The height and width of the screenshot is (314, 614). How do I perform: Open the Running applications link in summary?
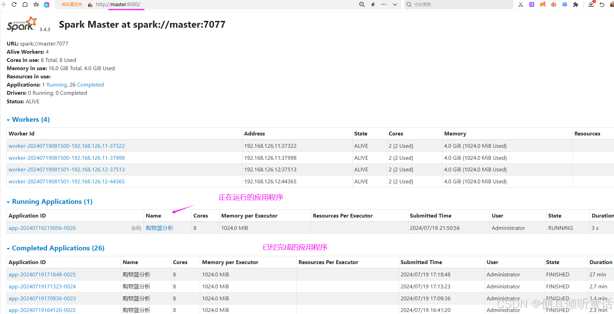[57, 85]
